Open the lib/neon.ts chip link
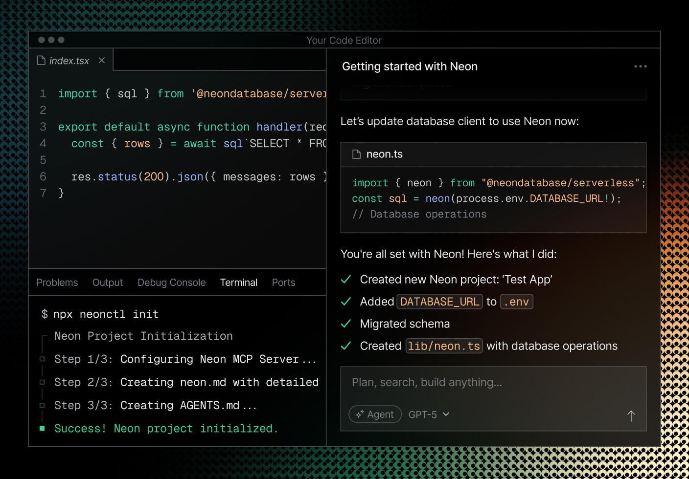689x479 pixels. point(444,346)
